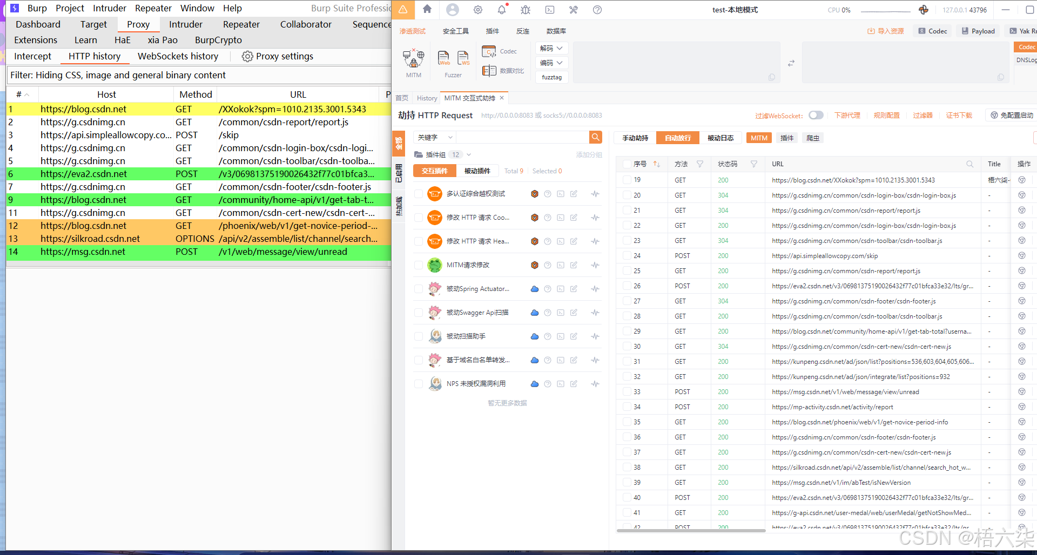
Task: Click the sort arrows on 序号 column
Action: [x=657, y=164]
